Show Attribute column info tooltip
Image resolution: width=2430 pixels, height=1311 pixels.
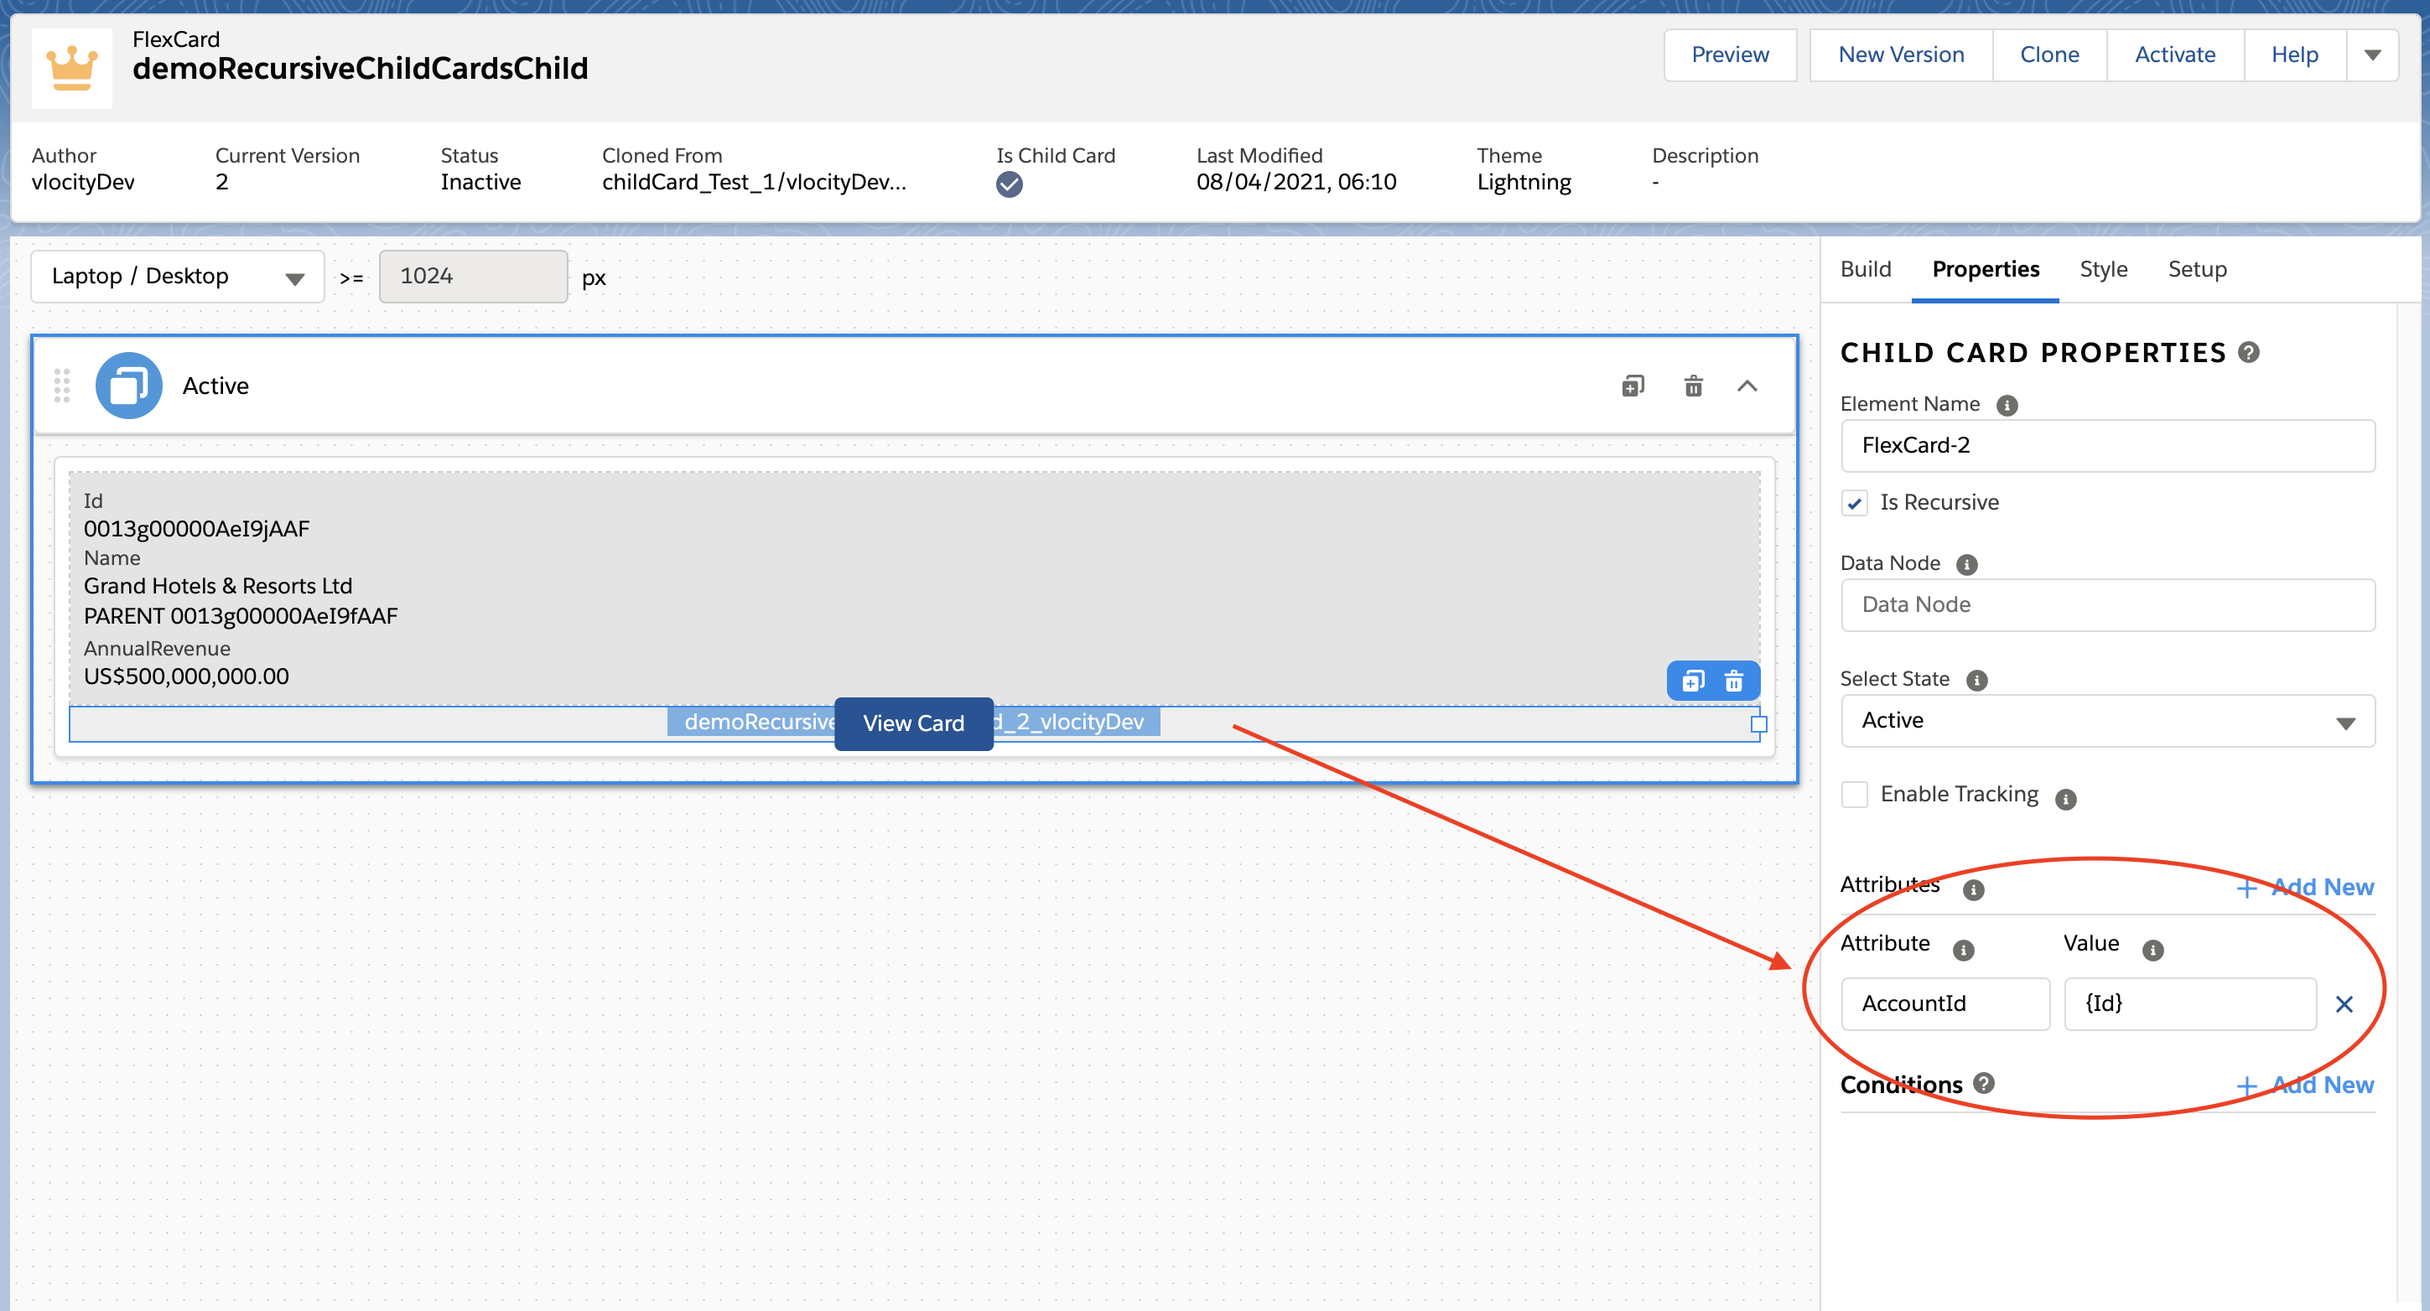1963,950
